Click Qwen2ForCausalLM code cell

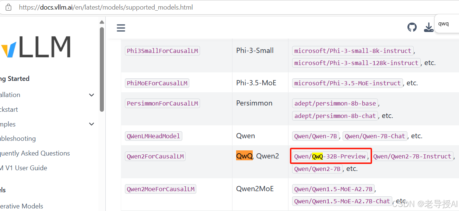pos(155,156)
